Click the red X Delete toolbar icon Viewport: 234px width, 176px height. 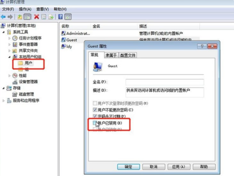coord(36,17)
